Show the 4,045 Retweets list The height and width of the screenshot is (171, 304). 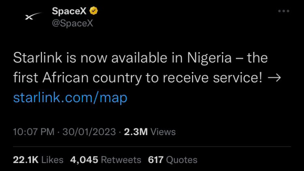pyautogui.click(x=106, y=160)
